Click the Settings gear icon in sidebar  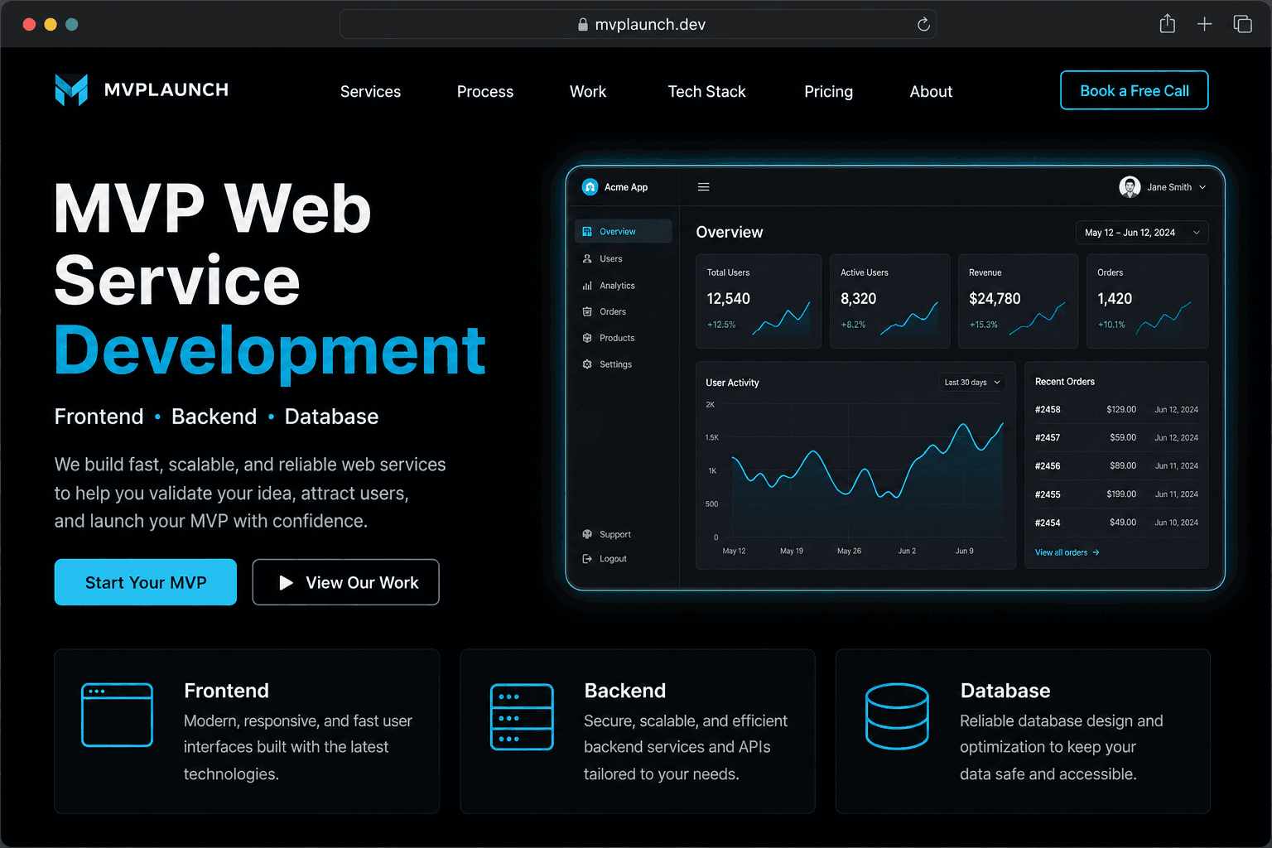pos(587,364)
